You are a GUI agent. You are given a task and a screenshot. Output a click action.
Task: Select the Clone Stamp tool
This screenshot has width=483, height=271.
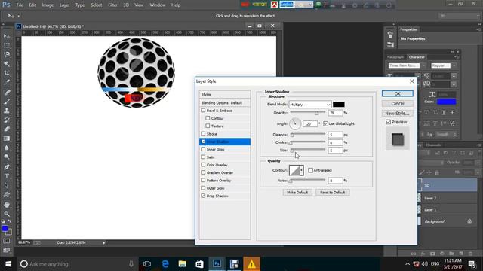[x=7, y=111]
